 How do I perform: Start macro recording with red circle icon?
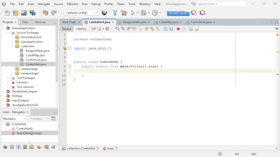coord(178,29)
